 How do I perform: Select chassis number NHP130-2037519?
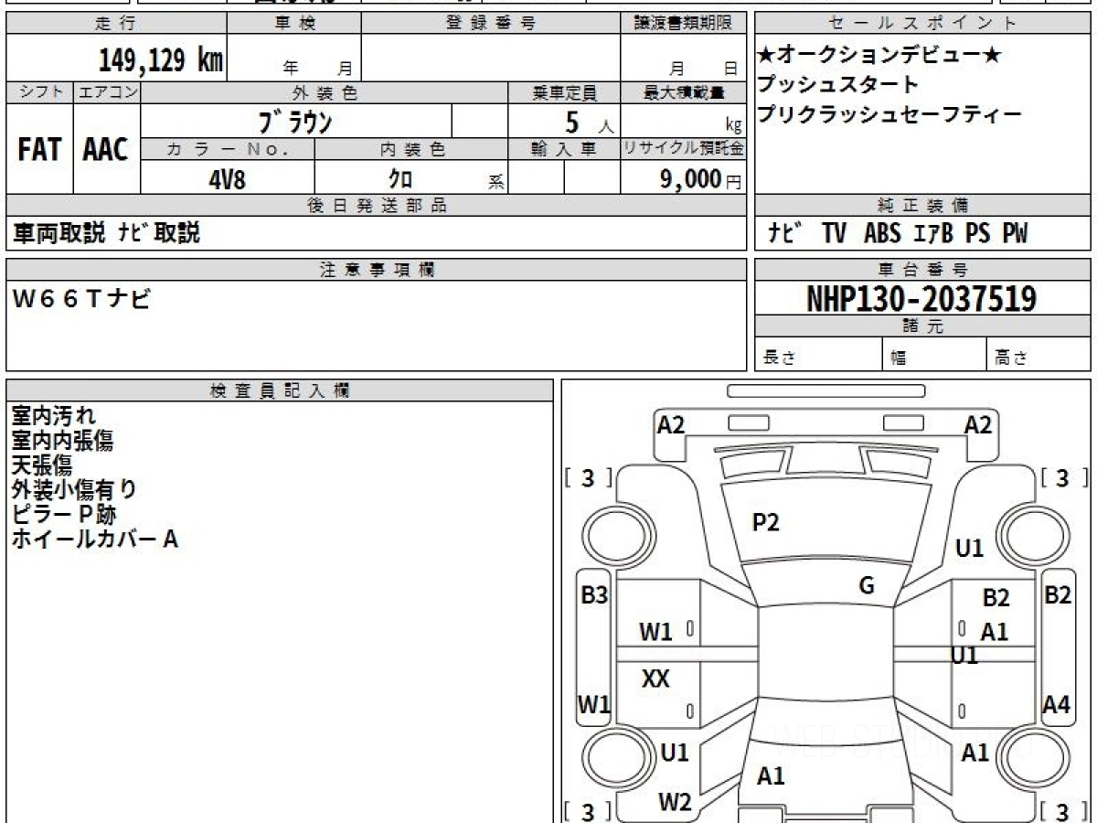pyautogui.click(x=921, y=298)
